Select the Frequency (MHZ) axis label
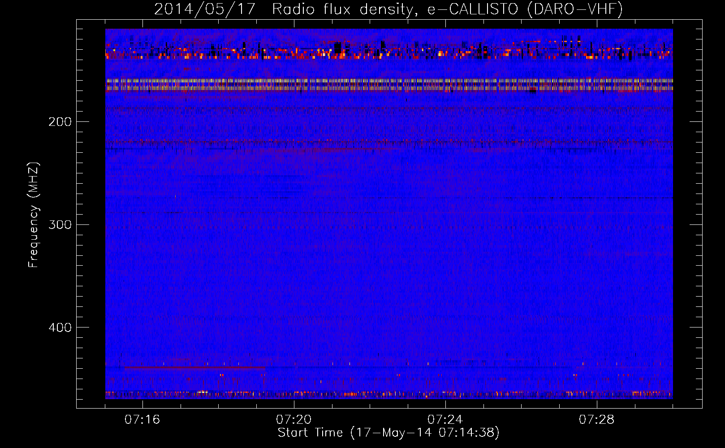The image size is (725, 448). tap(34, 215)
